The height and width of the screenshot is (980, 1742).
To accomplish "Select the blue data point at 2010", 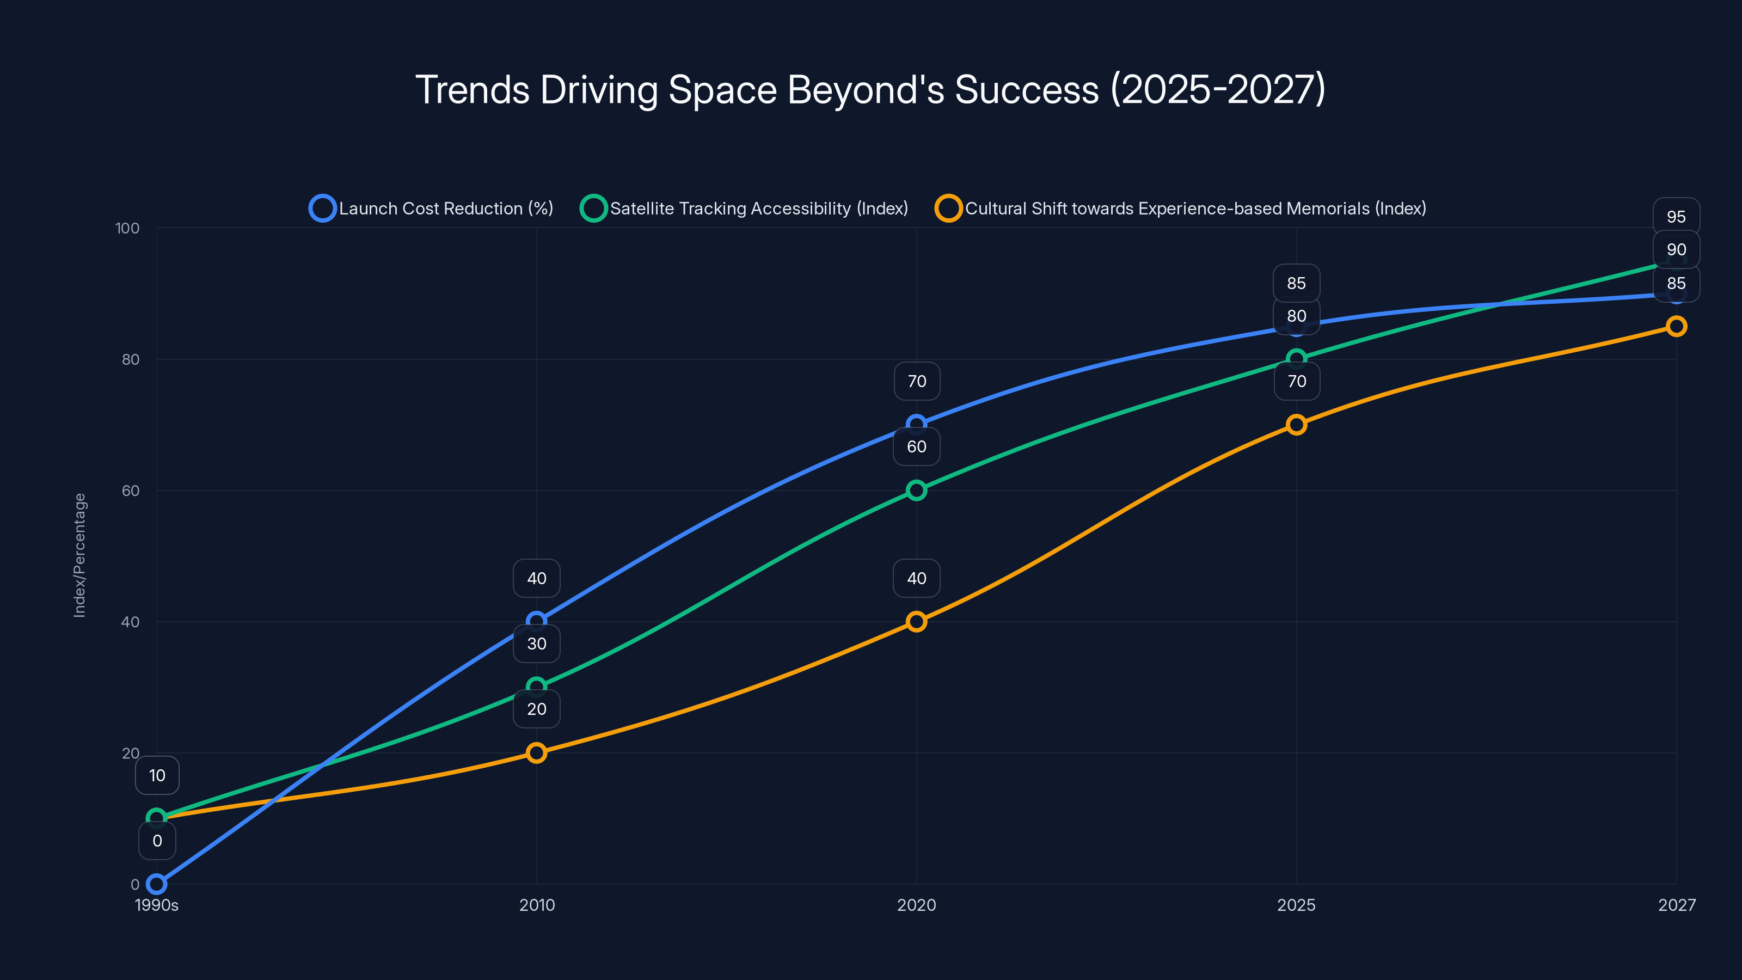I will (x=536, y=622).
